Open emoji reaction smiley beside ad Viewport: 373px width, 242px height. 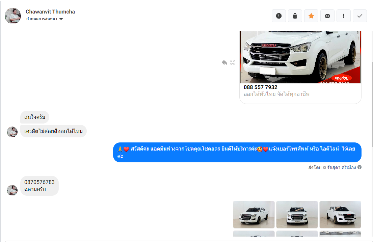coord(233,62)
